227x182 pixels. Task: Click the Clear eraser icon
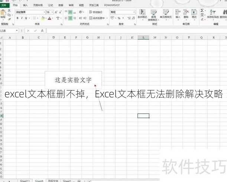tap(202, 19)
